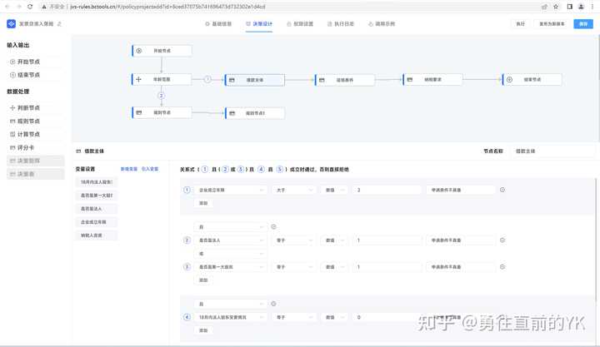
Task: Open variable dropdown 企业成立年限 in condition 1
Action: tap(230, 190)
